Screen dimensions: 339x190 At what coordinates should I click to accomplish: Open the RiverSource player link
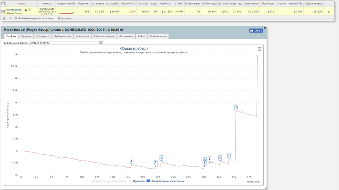(x=14, y=10)
